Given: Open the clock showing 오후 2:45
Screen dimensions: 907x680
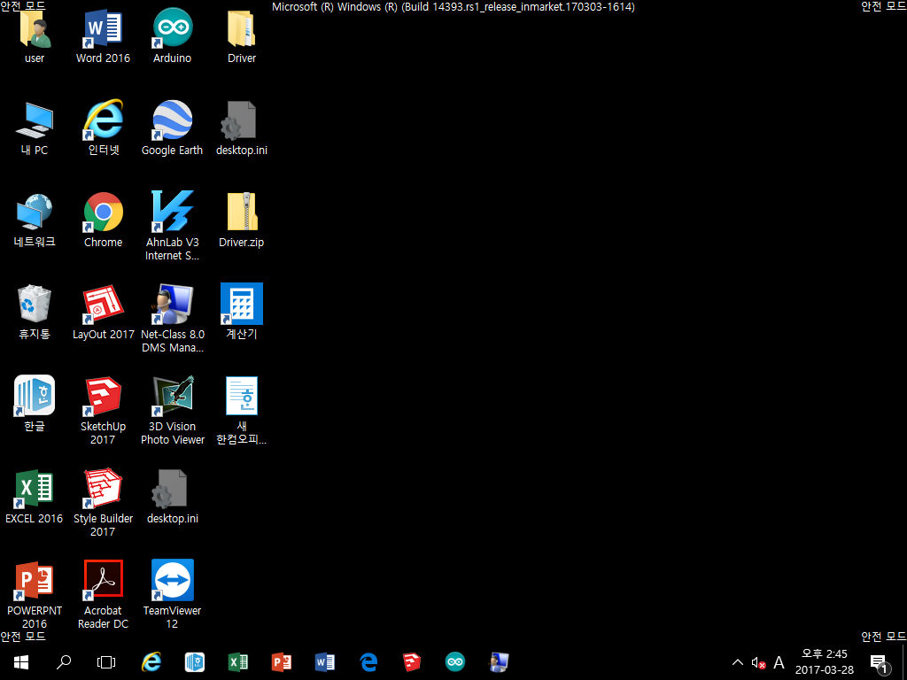Looking at the screenshot, I should pos(825,662).
